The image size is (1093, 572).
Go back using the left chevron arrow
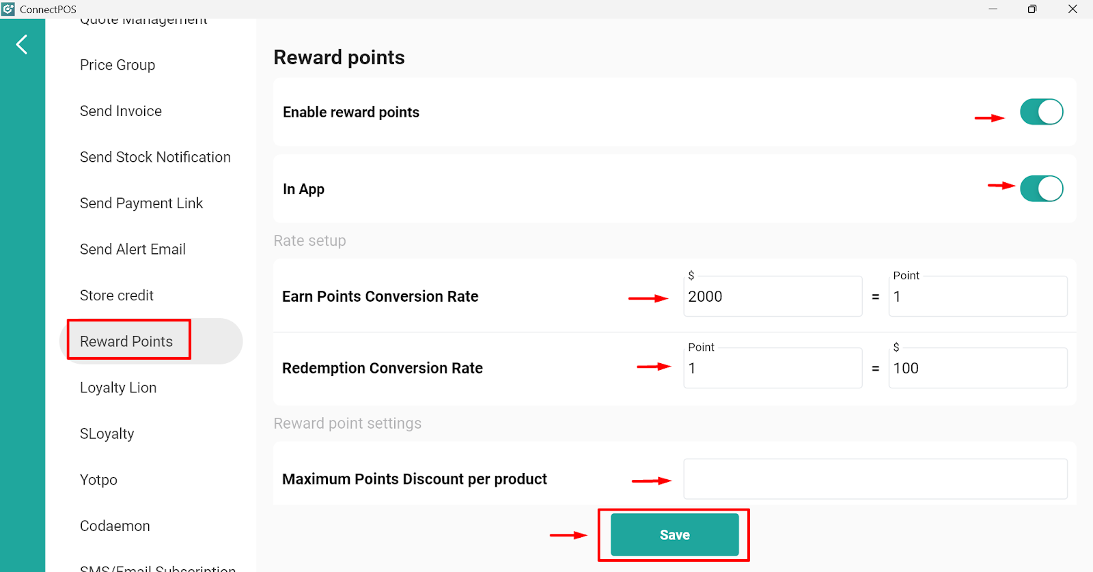point(22,44)
